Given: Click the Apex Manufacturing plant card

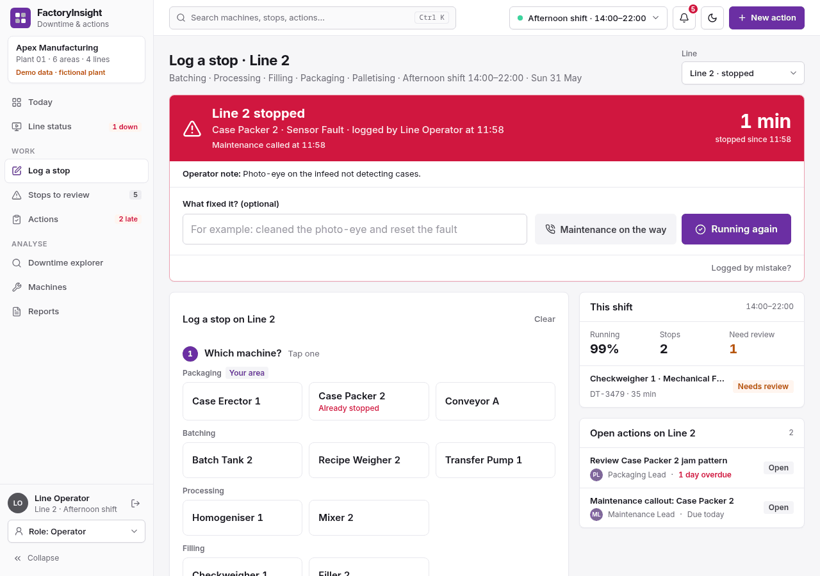Looking at the screenshot, I should (x=76, y=60).
